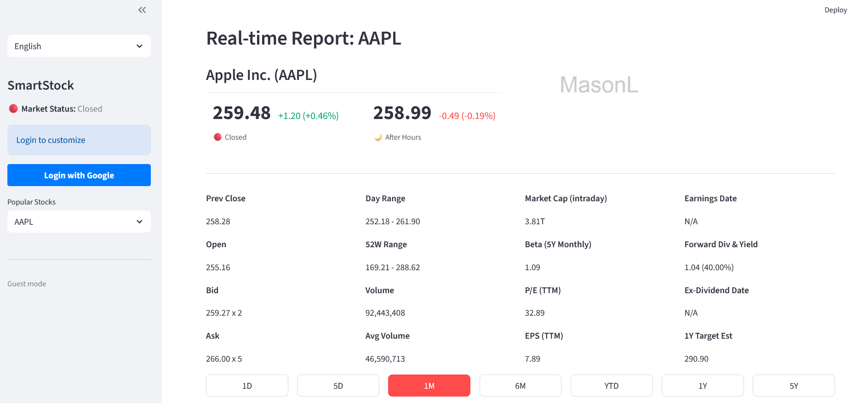Viewport: 847px width, 403px height.
Task: Click the Popular Stocks heading
Action: pyautogui.click(x=31, y=202)
